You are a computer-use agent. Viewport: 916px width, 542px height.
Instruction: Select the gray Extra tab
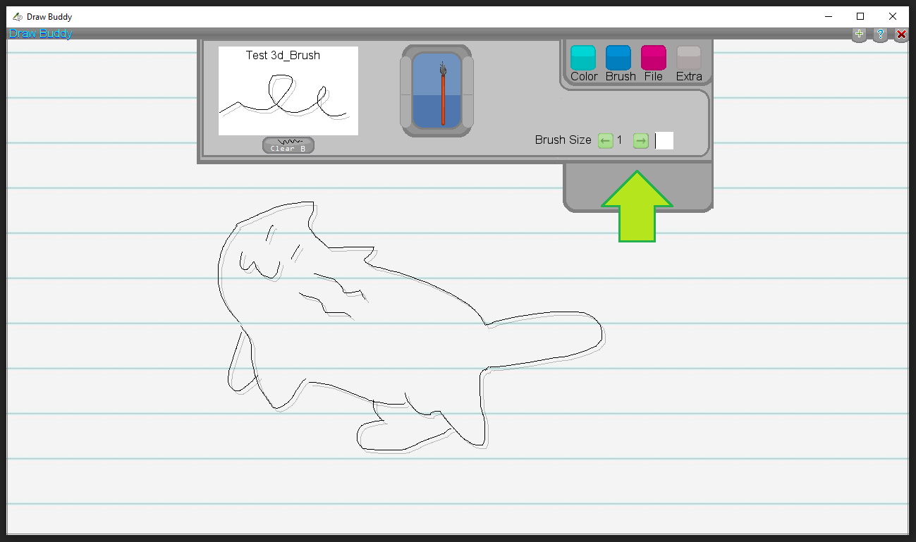coord(689,58)
